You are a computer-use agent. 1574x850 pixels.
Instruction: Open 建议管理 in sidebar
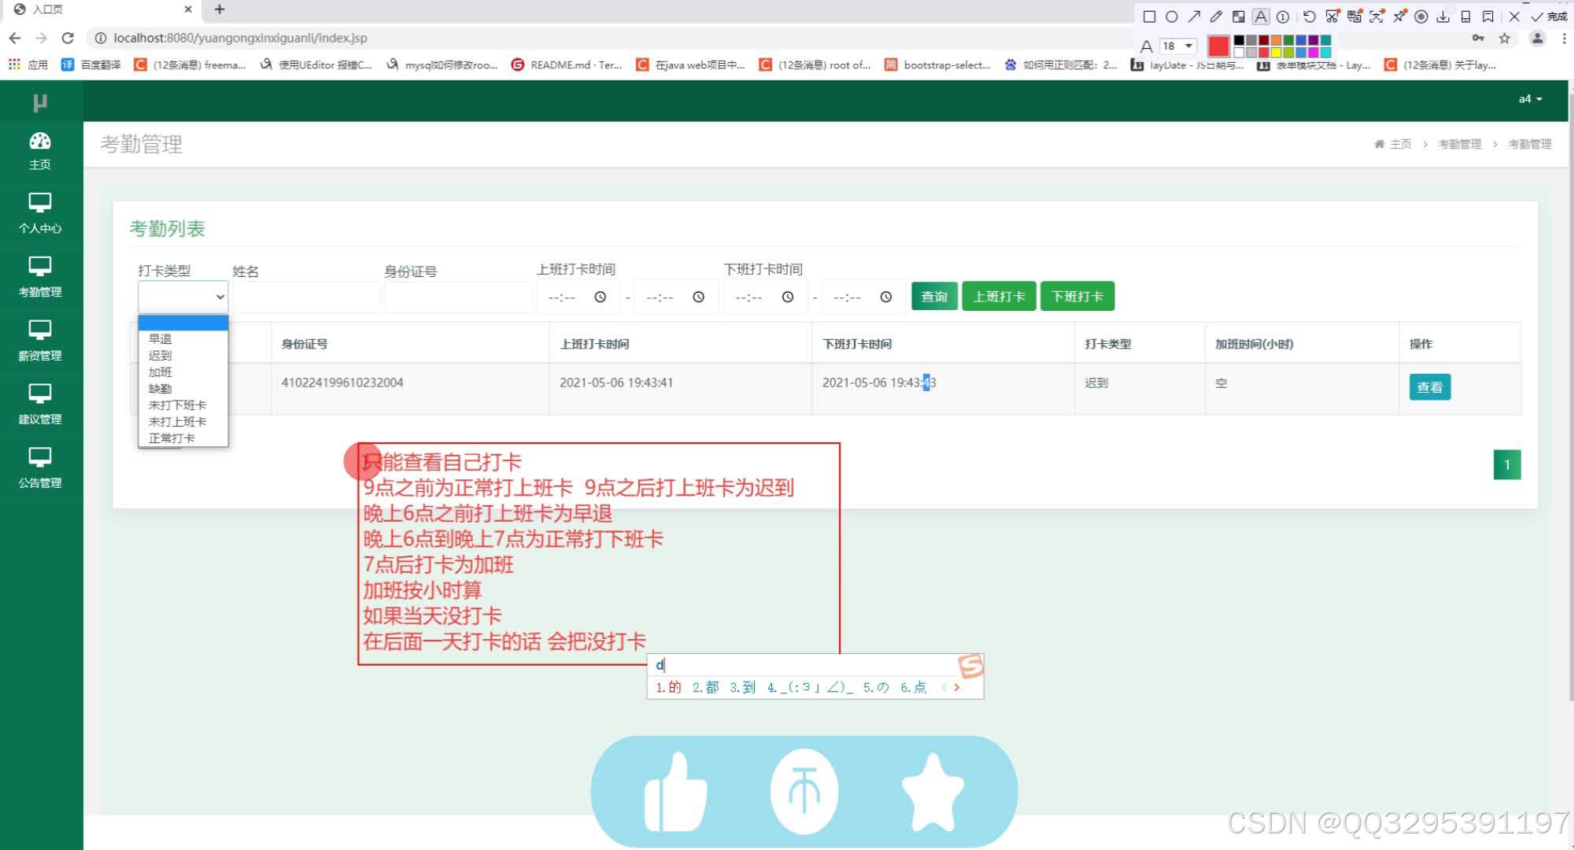[x=40, y=405]
